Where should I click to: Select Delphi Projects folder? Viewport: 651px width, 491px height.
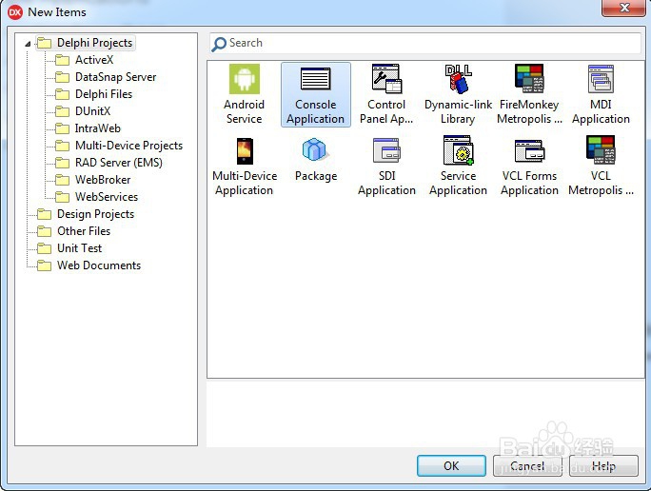point(86,43)
